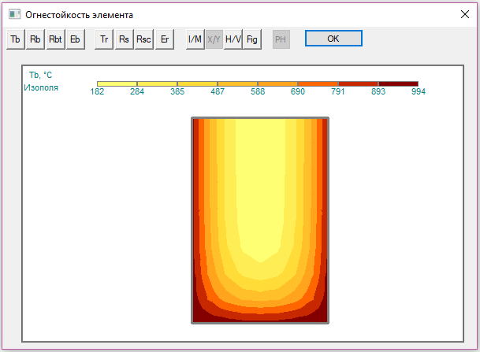Show the Er result
Screen dimensions: 480x352
[x=164, y=39]
